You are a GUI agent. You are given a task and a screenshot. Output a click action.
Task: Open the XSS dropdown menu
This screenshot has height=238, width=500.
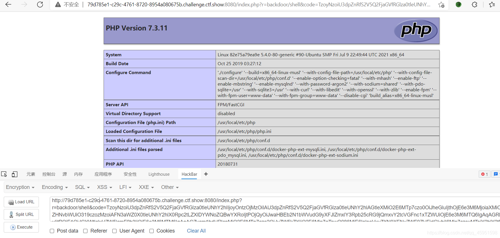point(104,187)
